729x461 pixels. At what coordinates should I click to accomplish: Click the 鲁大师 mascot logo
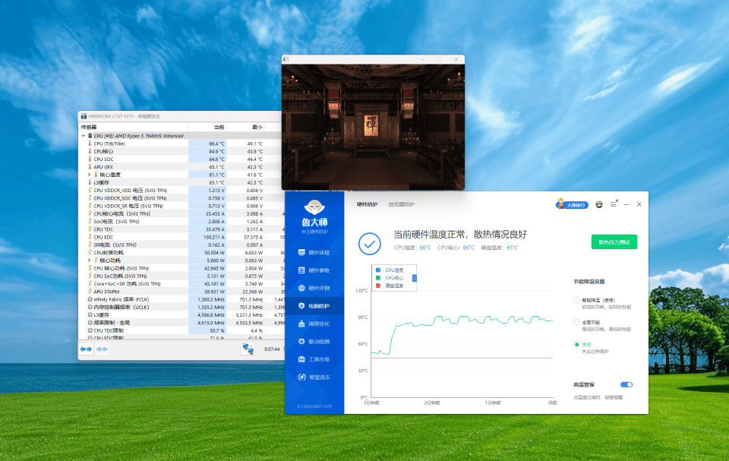point(314,207)
